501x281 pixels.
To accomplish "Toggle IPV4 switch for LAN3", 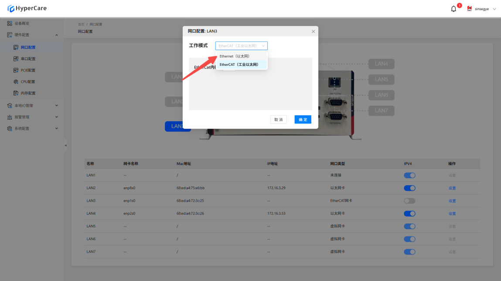I will pyautogui.click(x=409, y=201).
